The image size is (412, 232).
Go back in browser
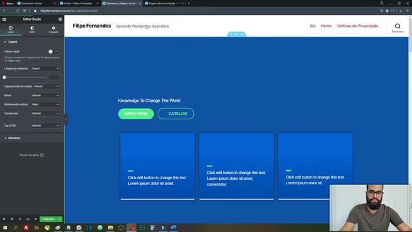5,11
